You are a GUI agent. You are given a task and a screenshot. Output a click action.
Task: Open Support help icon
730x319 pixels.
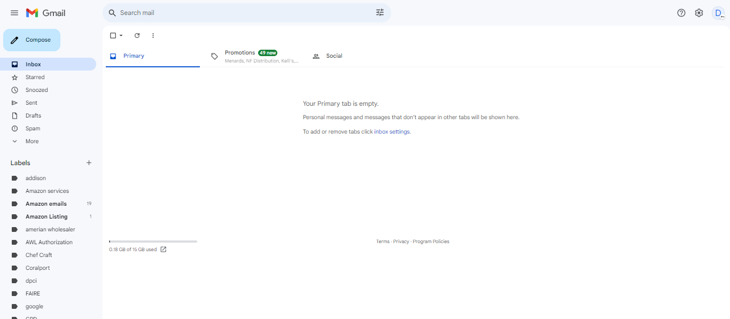(x=681, y=13)
